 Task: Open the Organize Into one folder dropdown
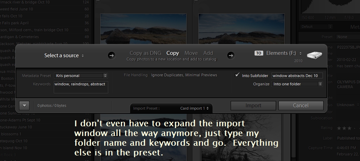pos(297,84)
